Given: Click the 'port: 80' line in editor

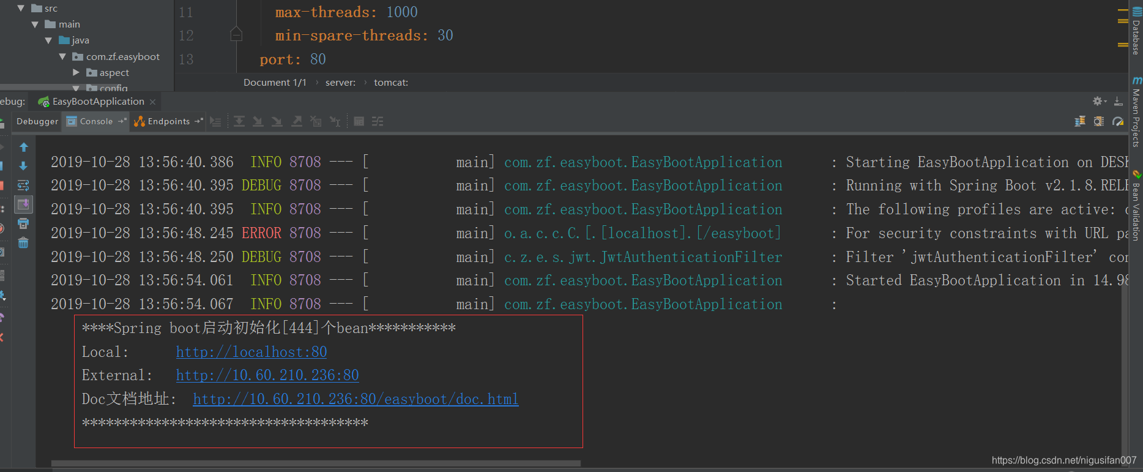Looking at the screenshot, I should point(292,59).
